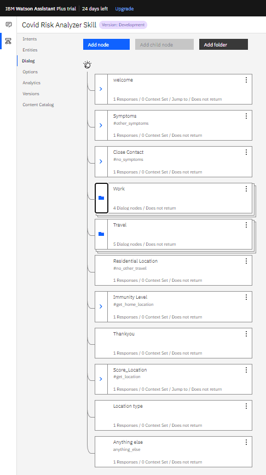This screenshot has height=475, width=266.
Task: Open options menu for Residential Location node
Action: 246,261
